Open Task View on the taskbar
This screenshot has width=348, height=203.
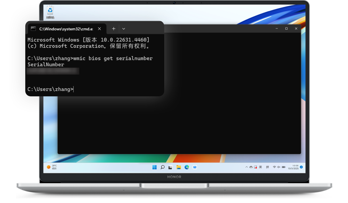170,167
